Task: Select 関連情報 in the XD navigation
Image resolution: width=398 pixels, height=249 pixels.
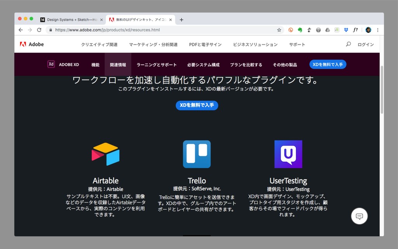Action: pos(118,65)
